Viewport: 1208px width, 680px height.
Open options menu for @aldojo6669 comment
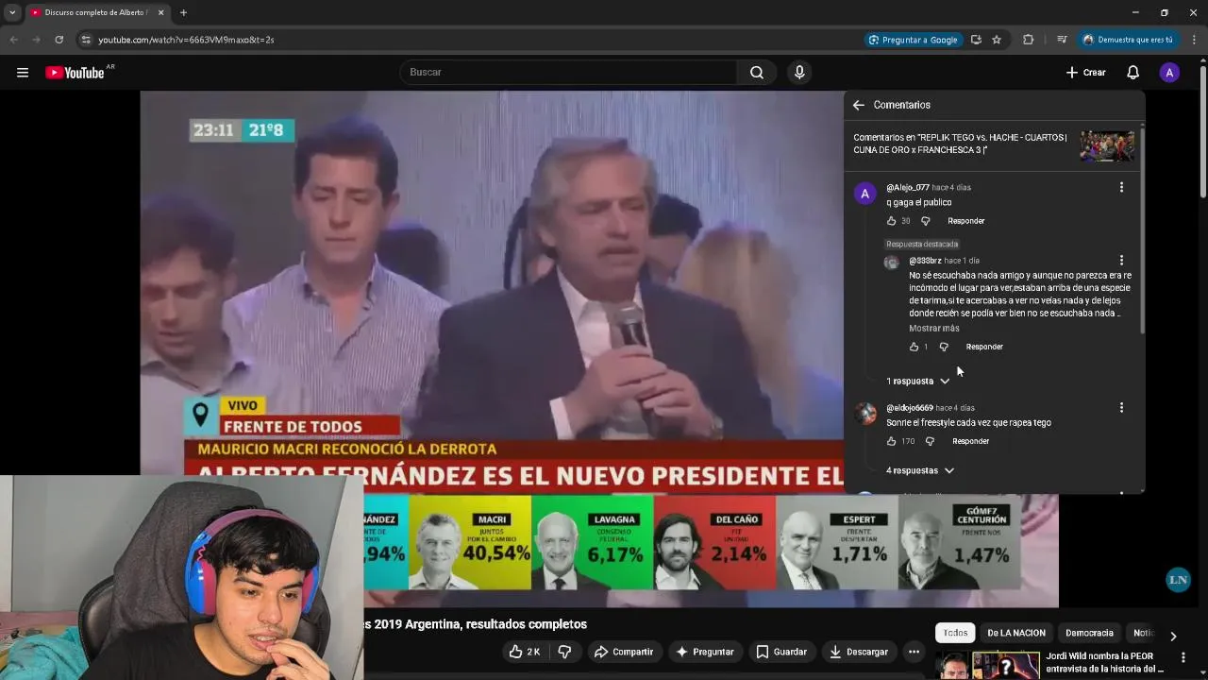tap(1121, 408)
